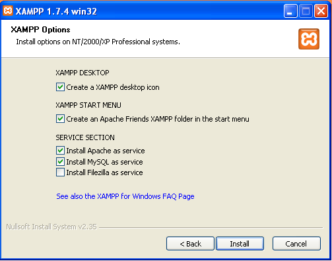The image size is (332, 261).
Task: Click the disabled maximize button
Action: click(x=306, y=11)
